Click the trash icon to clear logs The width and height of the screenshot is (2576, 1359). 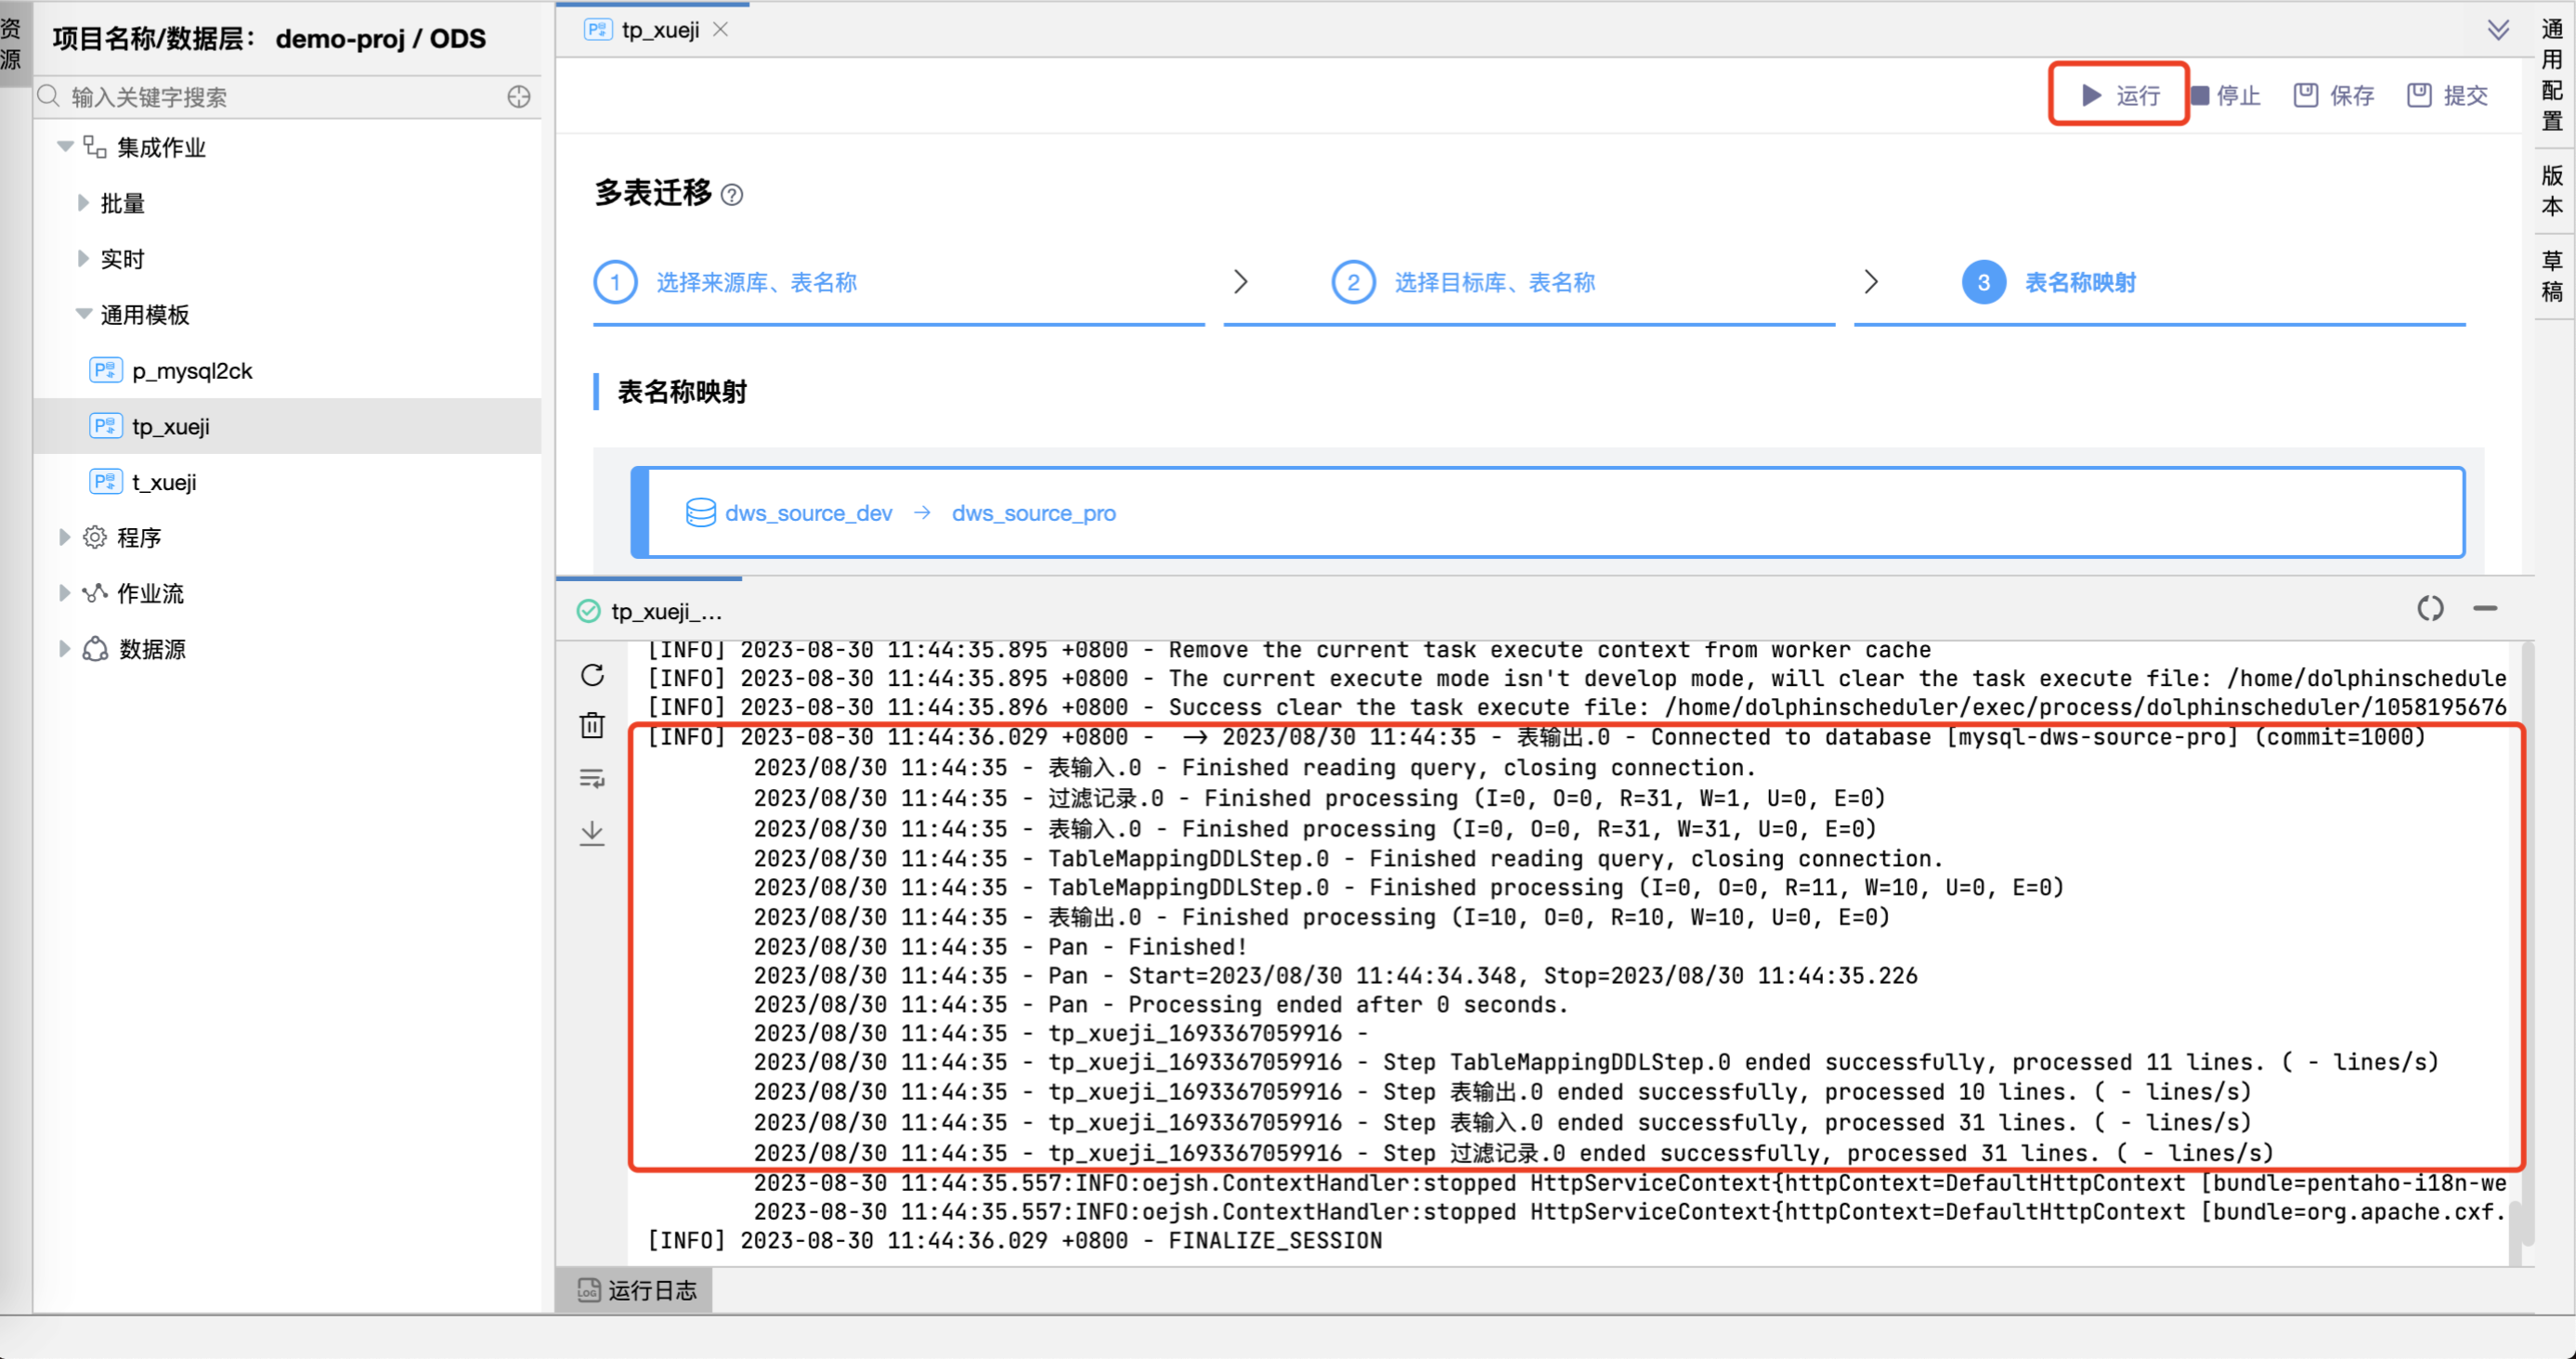click(x=592, y=726)
